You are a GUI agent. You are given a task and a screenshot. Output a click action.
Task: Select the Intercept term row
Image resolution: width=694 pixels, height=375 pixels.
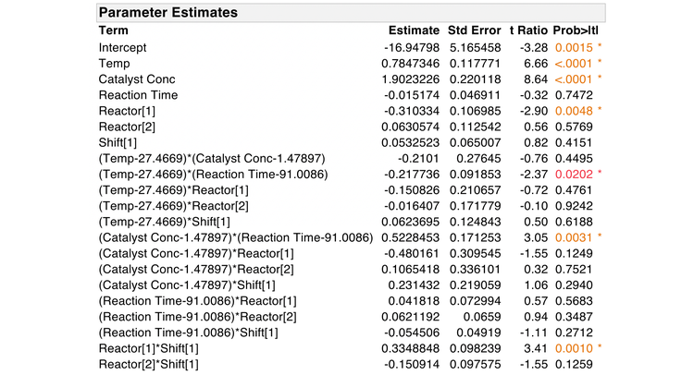point(123,47)
